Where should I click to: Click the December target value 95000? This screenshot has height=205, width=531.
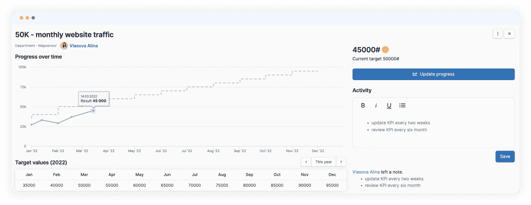(332, 186)
